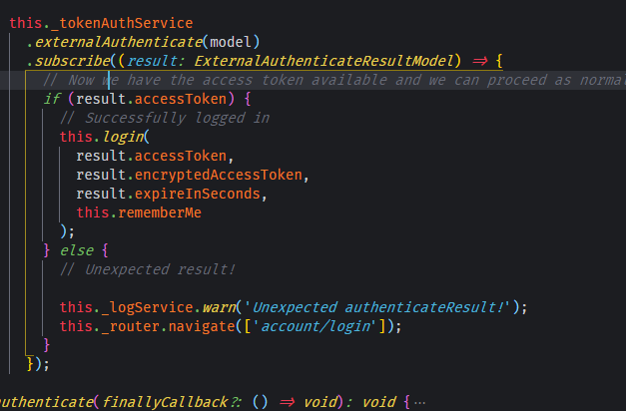The height and width of the screenshot is (411, 626).
Task: Expand the folded code ellipsis after authenticate
Action: pos(419,403)
